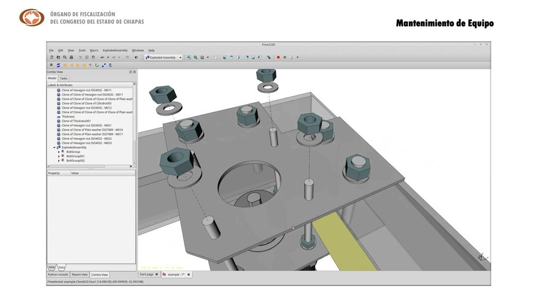Screen dimensions: 541x304
Task: Select Clone of Thickness001 in tree
Action: [76, 121]
